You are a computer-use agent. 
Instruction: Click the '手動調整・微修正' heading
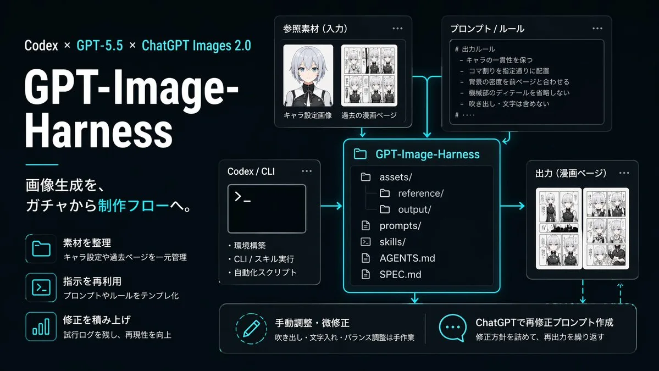point(312,323)
